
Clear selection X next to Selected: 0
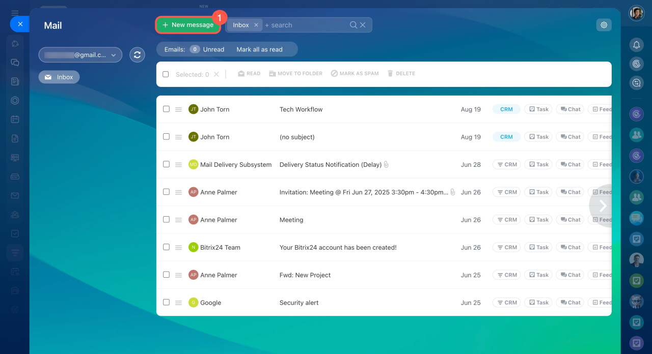tap(216, 74)
